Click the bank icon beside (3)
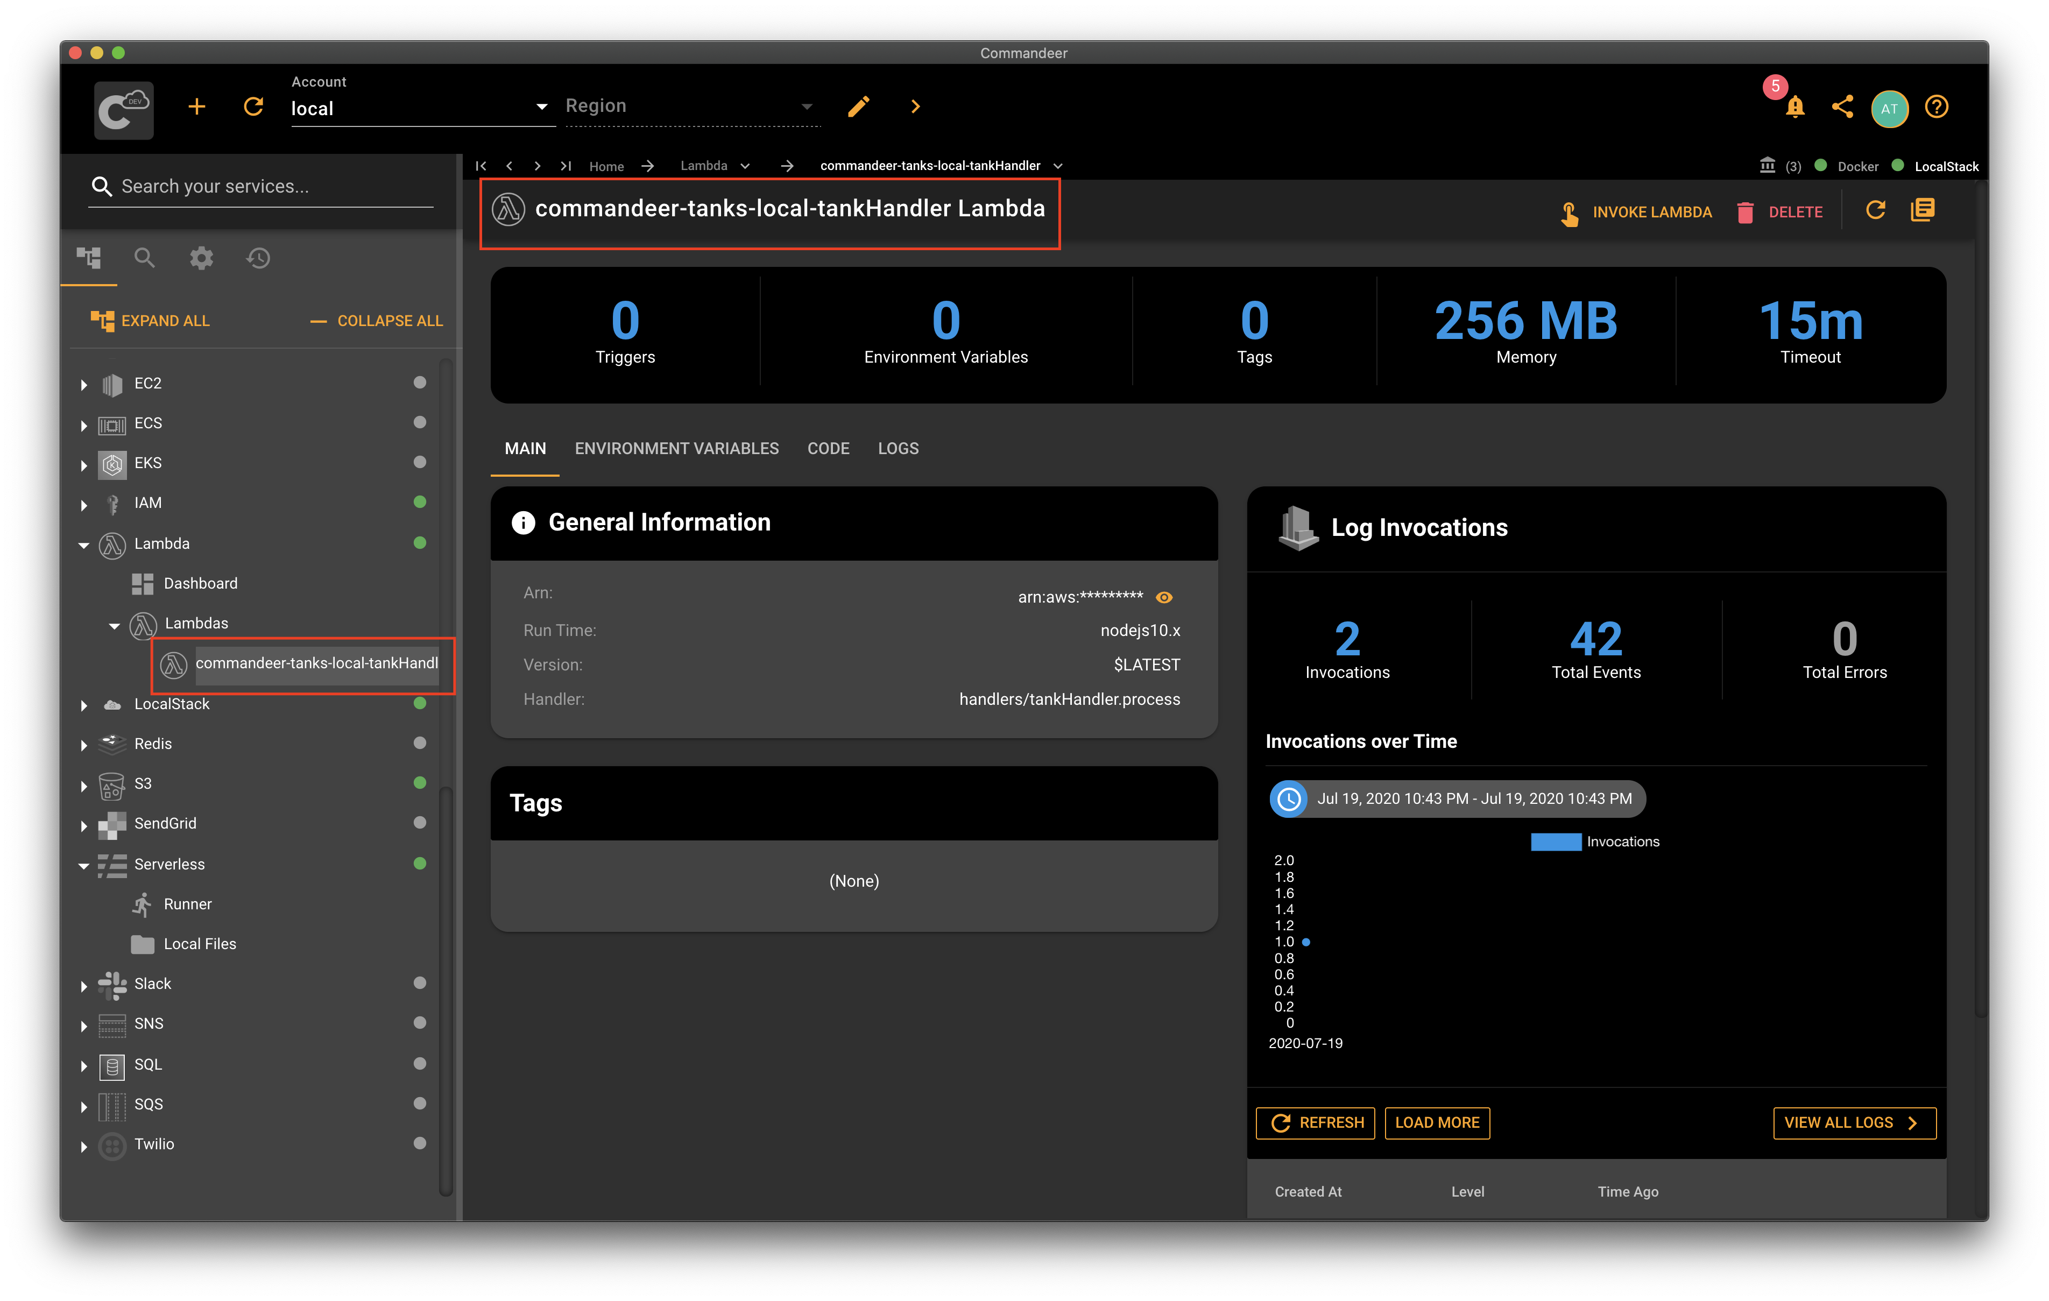 (1768, 165)
